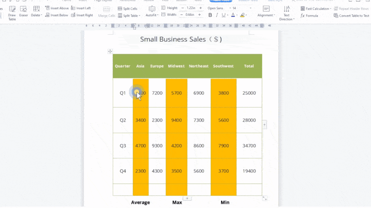Click the table resize corner handle
Screen dimensions: 371x208
pyautogui.click(x=264, y=198)
